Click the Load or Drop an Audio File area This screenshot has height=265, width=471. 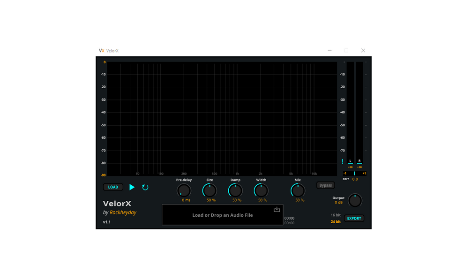click(x=223, y=215)
